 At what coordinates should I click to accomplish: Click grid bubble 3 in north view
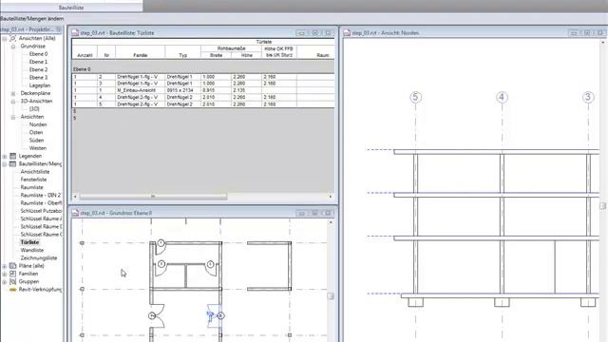(588, 97)
